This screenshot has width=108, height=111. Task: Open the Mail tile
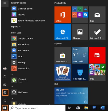pyautogui.click(x=97, y=15)
